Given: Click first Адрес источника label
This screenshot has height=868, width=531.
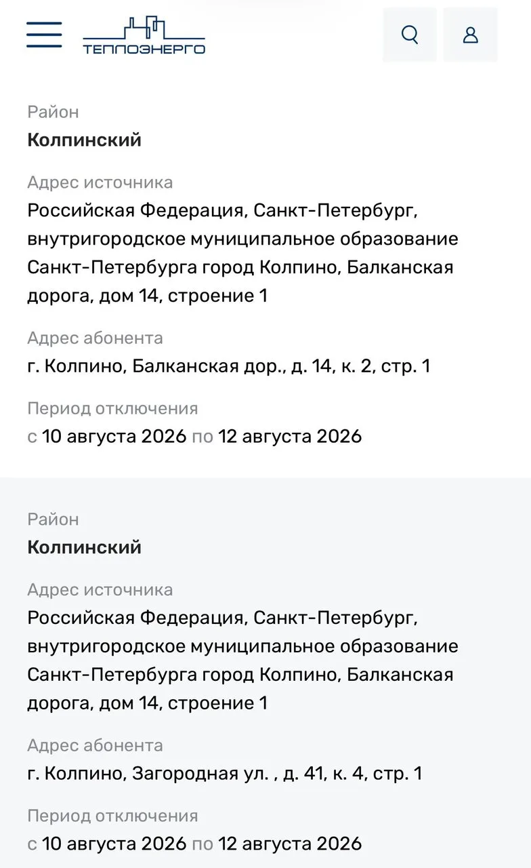Looking at the screenshot, I should [x=100, y=182].
